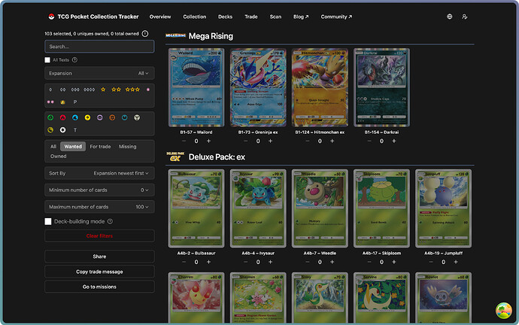Open the Expansion dropdown
The height and width of the screenshot is (325, 519).
[x=99, y=73]
